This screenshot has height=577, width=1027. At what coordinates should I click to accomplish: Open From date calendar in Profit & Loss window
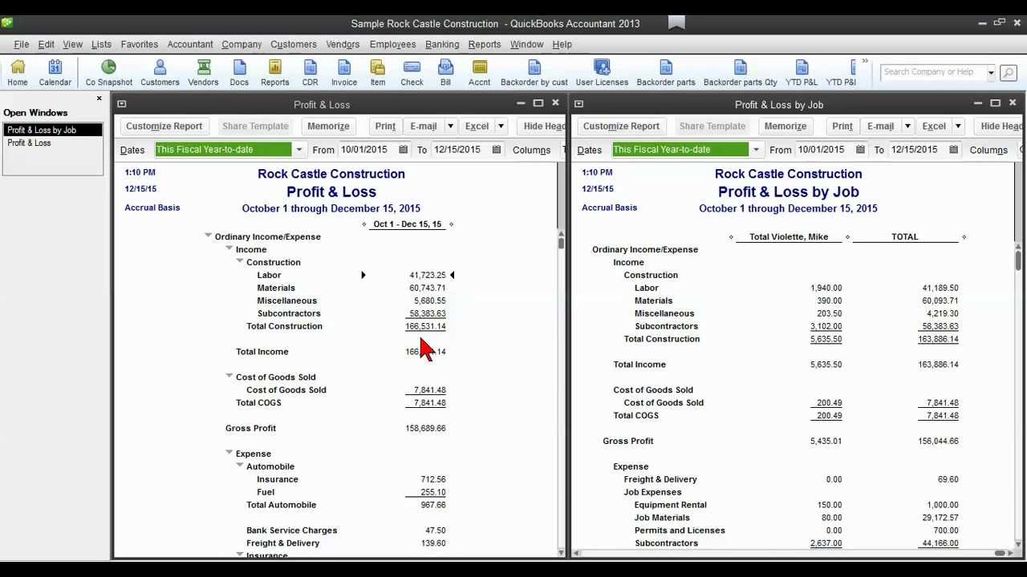click(x=403, y=149)
